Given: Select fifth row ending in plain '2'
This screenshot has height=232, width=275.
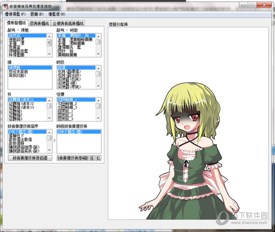Looking at the screenshot, I should click(27, 115).
